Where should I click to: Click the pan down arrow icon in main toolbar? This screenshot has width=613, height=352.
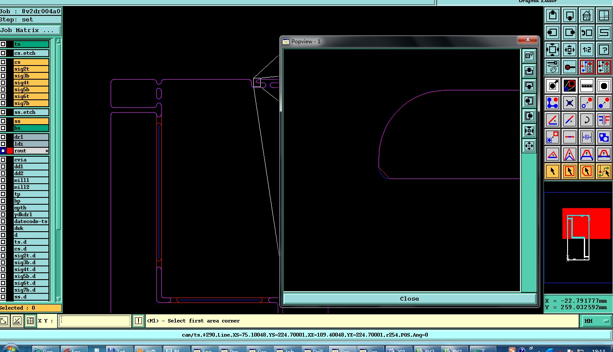[x=570, y=16]
